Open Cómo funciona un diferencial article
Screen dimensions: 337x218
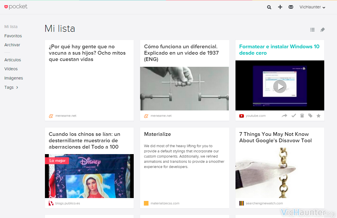(x=181, y=53)
